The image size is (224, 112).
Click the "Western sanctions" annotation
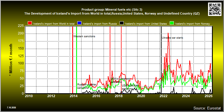point(84,36)
